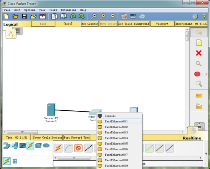The image size is (210, 169).
Task: Choose the Resize Shape tool
Action: click(199, 84)
